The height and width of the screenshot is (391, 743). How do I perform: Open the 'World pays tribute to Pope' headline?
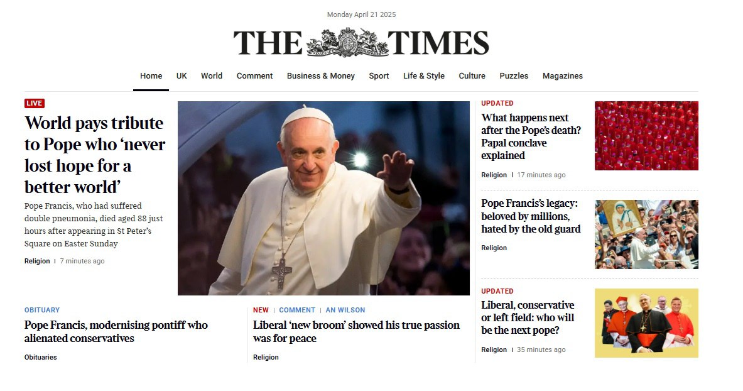95,155
